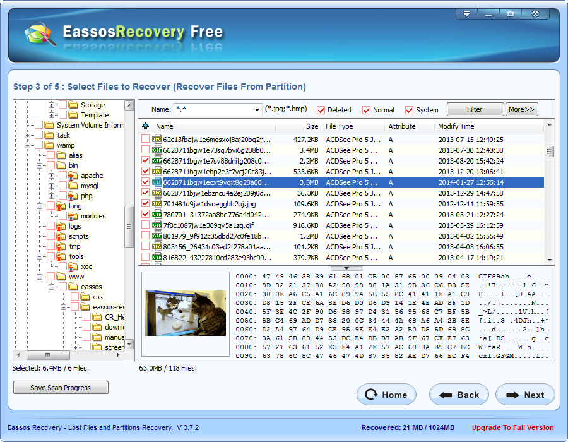Open the Name filter combo box dropdown
Screen dimensions: 568x442
(257, 109)
